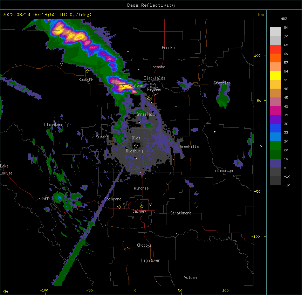The image size is (302, 295).
Task: Select the radar site diamond between Olds and Didsbury
Action: 136,146
